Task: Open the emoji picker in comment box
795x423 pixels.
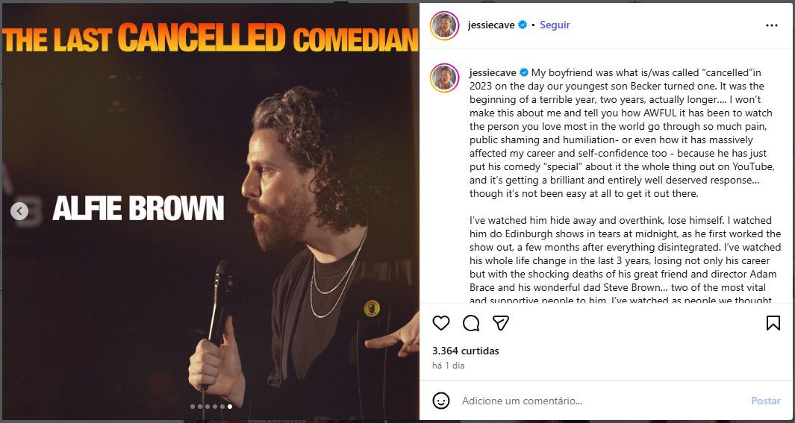Action: coord(441,401)
